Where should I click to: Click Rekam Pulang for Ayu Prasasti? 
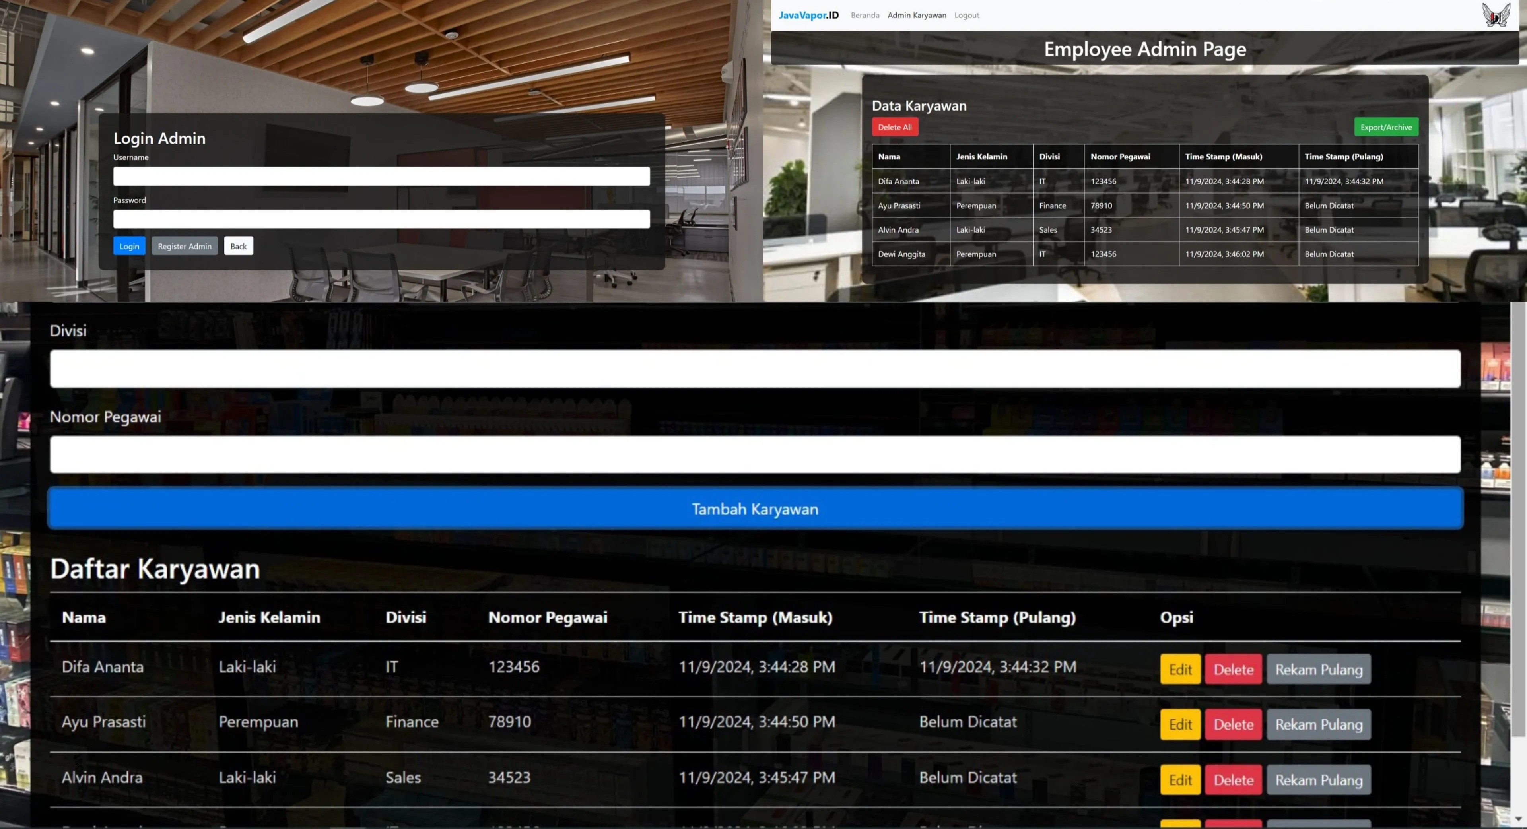point(1318,724)
